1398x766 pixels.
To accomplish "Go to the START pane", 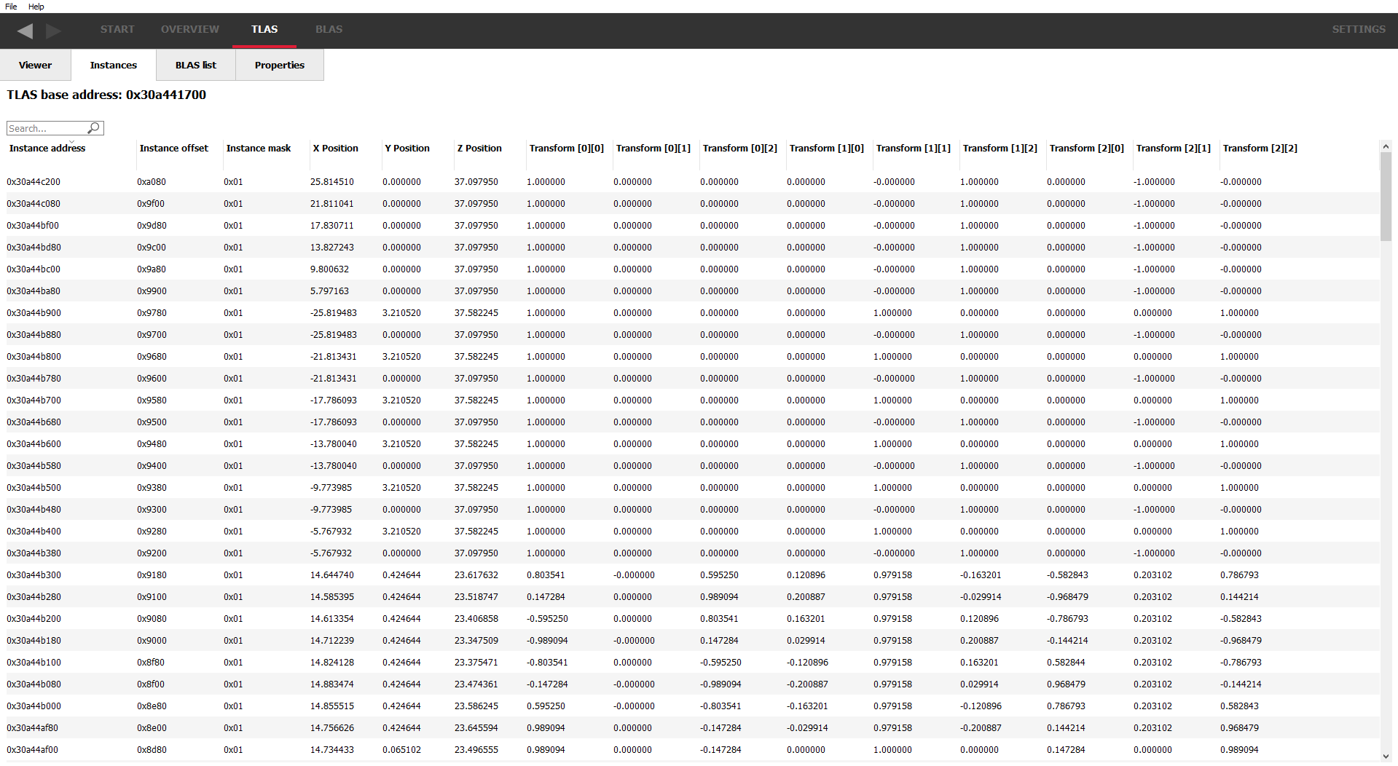I will pos(117,29).
